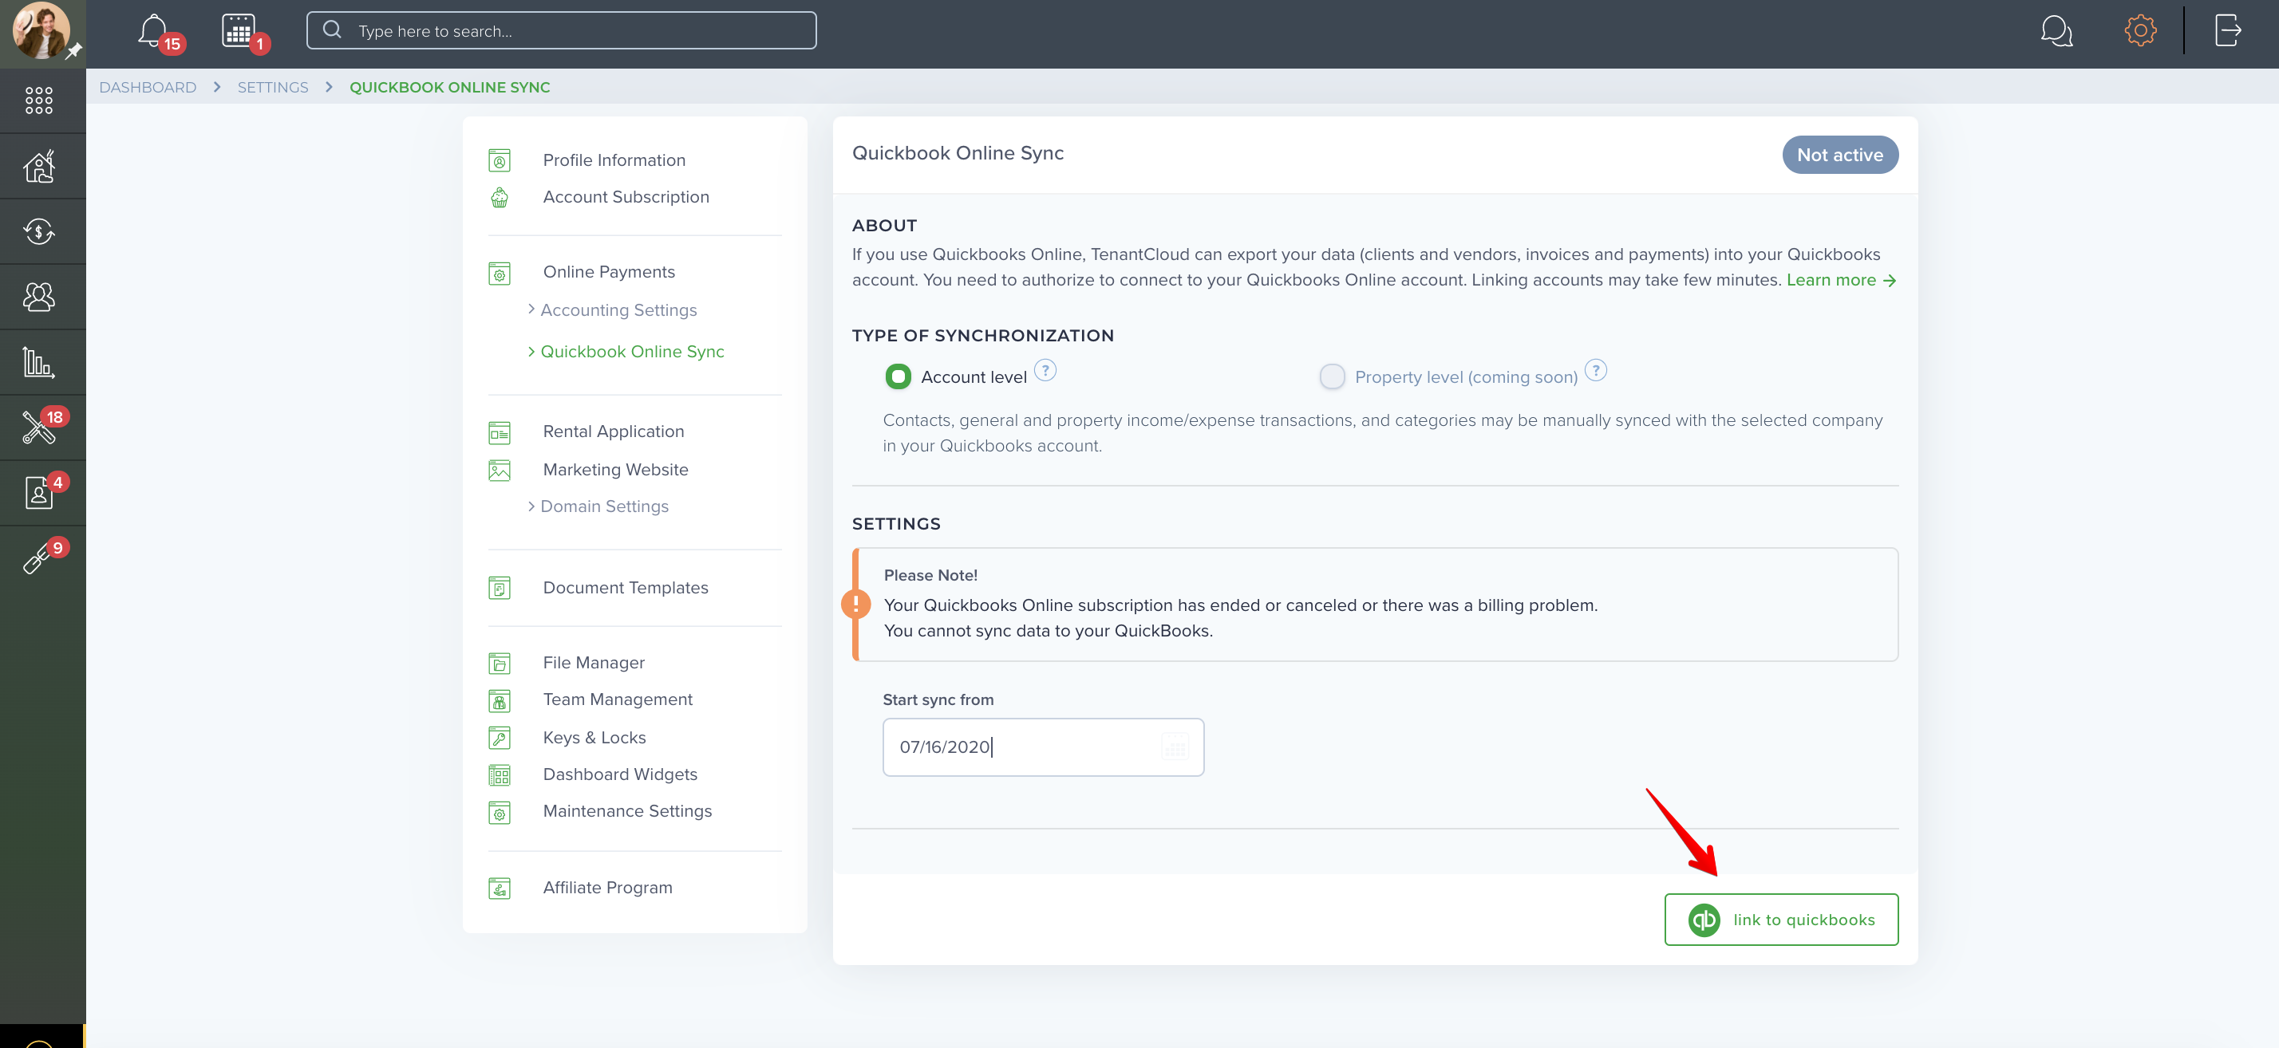Open Keys & Locks settings
The height and width of the screenshot is (1048, 2279).
(x=594, y=738)
